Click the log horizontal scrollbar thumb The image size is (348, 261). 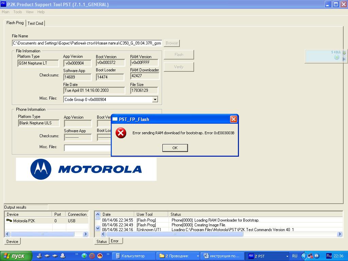(x=175, y=234)
